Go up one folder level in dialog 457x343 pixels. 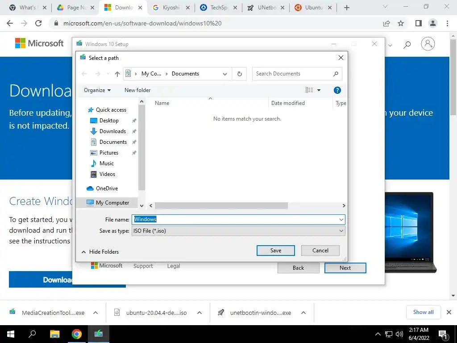[x=117, y=74]
